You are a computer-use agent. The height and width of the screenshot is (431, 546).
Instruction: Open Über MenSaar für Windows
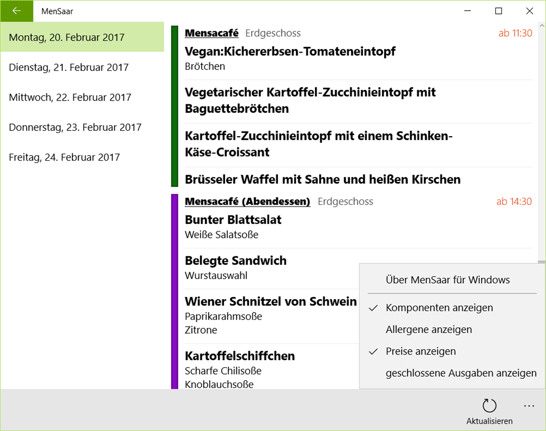coord(448,280)
